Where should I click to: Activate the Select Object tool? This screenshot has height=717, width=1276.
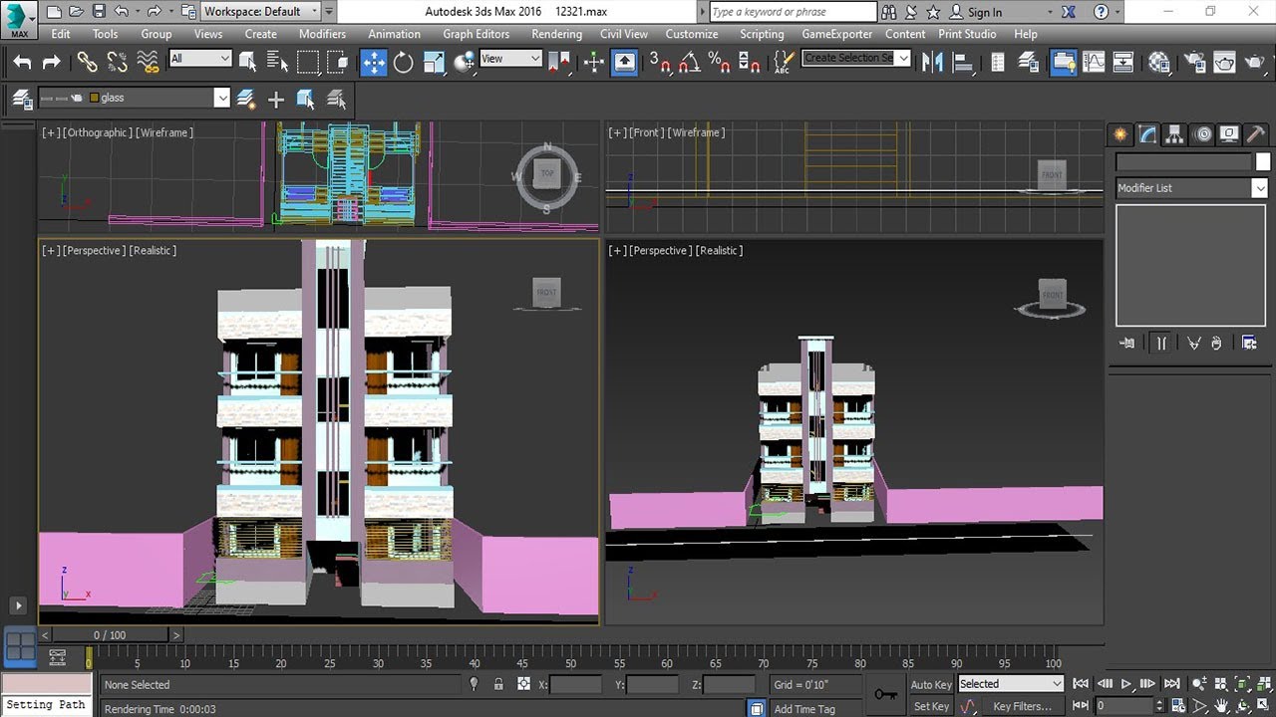(247, 62)
